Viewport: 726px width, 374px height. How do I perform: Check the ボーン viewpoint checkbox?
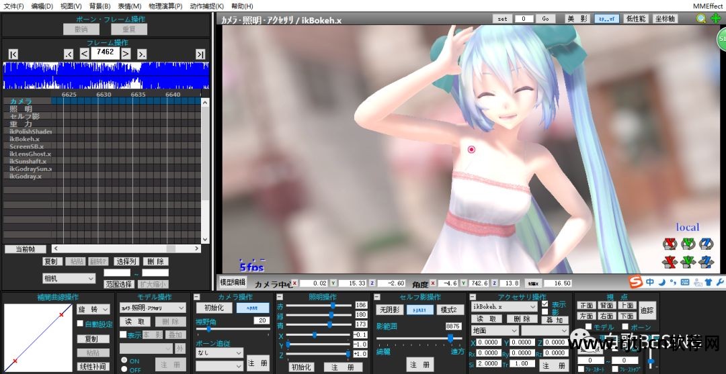click(x=625, y=327)
